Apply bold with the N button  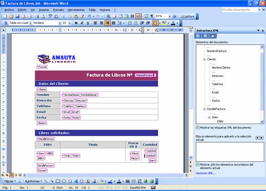pos(76,23)
